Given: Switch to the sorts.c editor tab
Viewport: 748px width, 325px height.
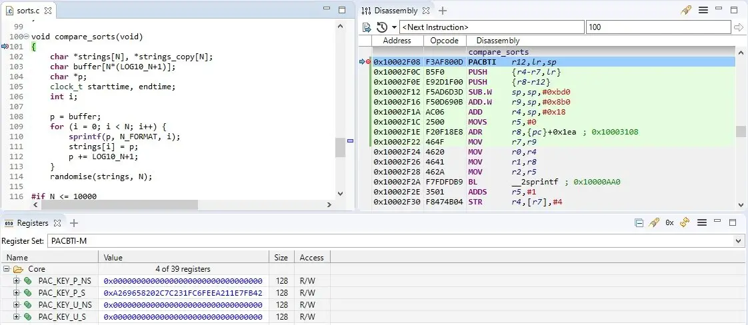Looking at the screenshot, I should click(28, 11).
